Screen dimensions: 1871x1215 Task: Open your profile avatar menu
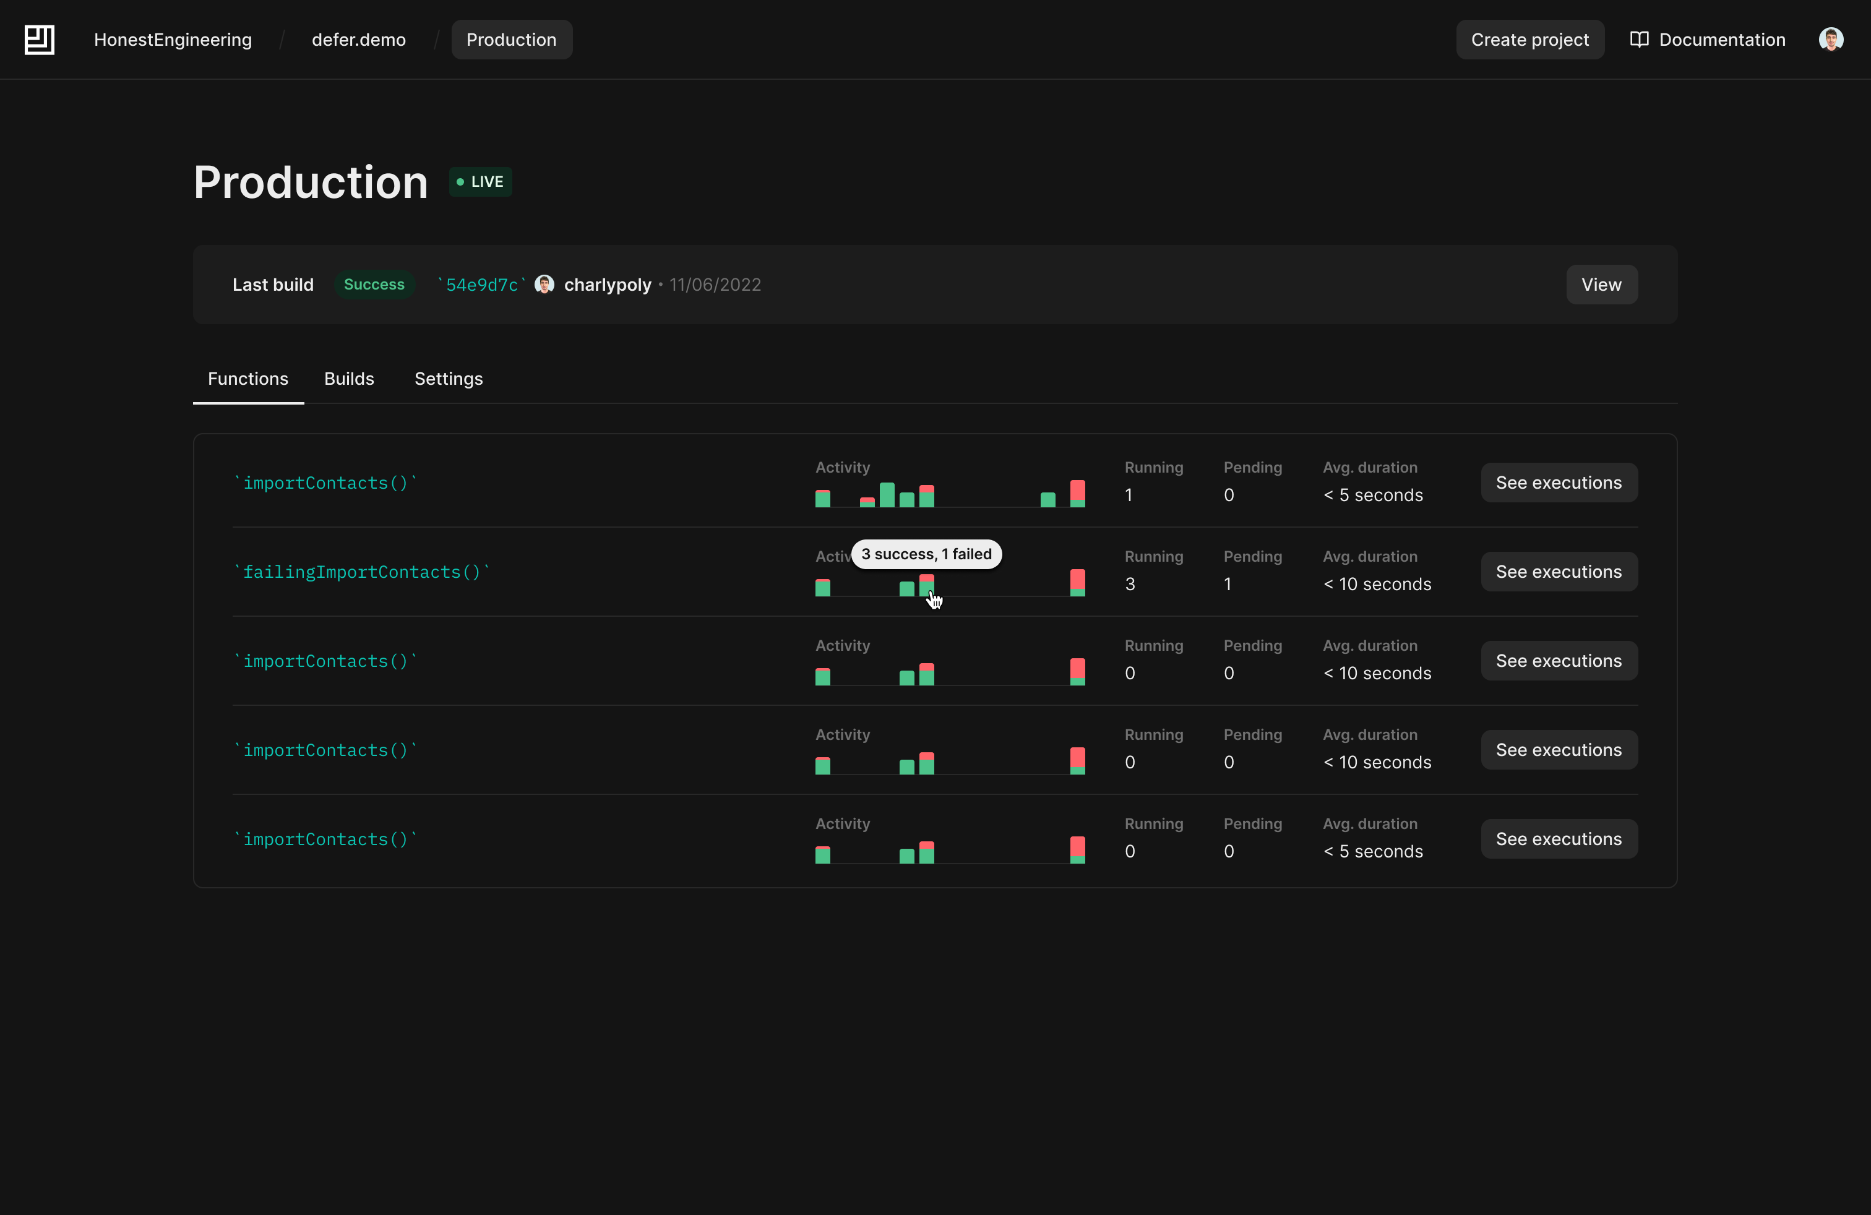click(1831, 40)
